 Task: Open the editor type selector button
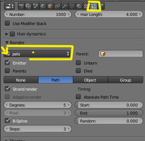(x=9, y=6)
